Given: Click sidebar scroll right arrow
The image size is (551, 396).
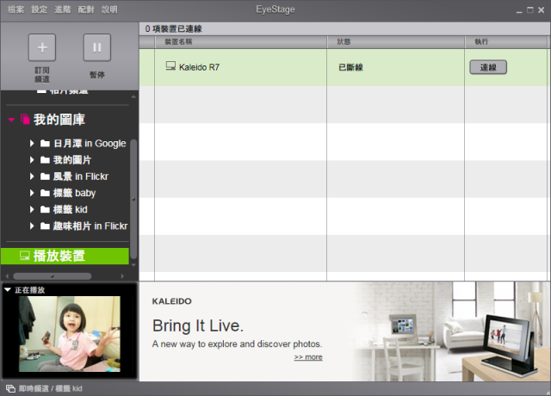Looking at the screenshot, I should [122, 276].
